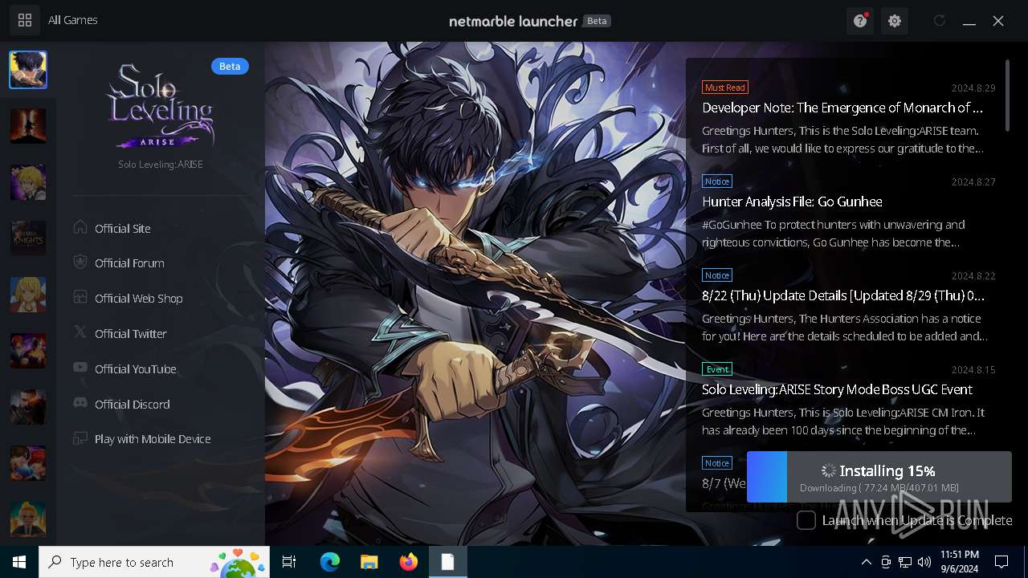This screenshot has height=578, width=1028.
Task: Click the Must Read tag
Action: tap(725, 87)
